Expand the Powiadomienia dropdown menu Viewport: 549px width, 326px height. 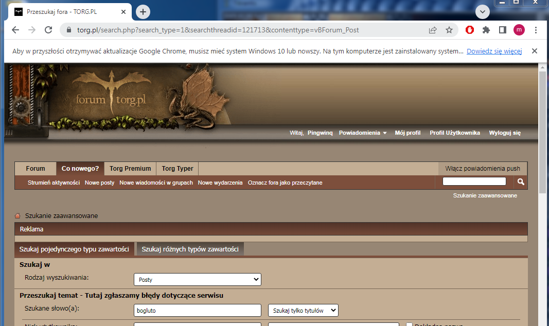363,133
